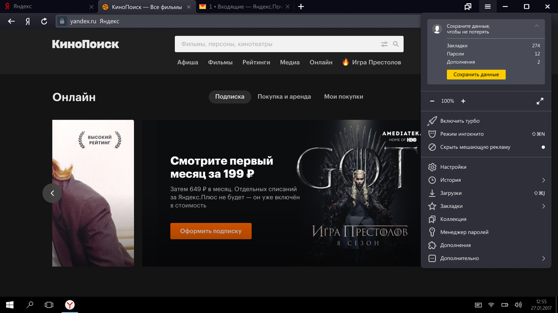Click the КиноПоиск logo
This screenshot has width=558, height=313.
(86, 44)
